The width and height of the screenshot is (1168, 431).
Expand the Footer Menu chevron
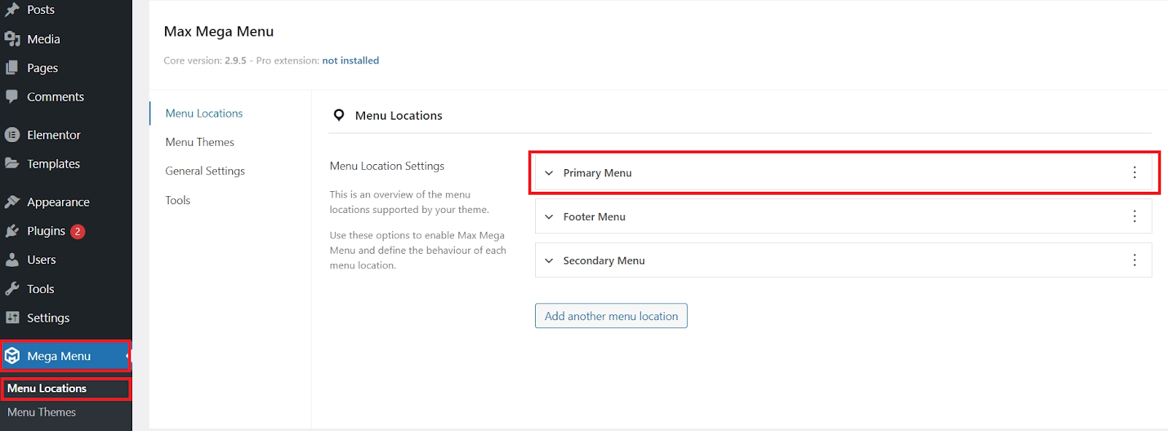point(549,217)
